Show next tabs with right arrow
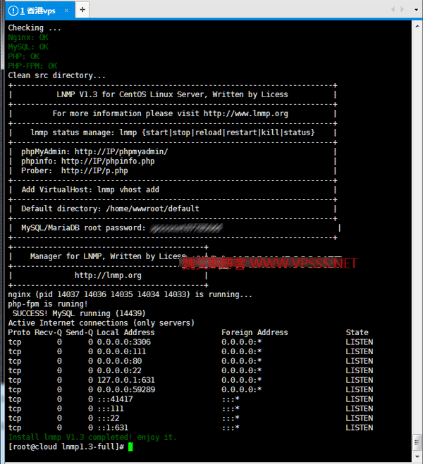423x464 pixels. (402, 9)
